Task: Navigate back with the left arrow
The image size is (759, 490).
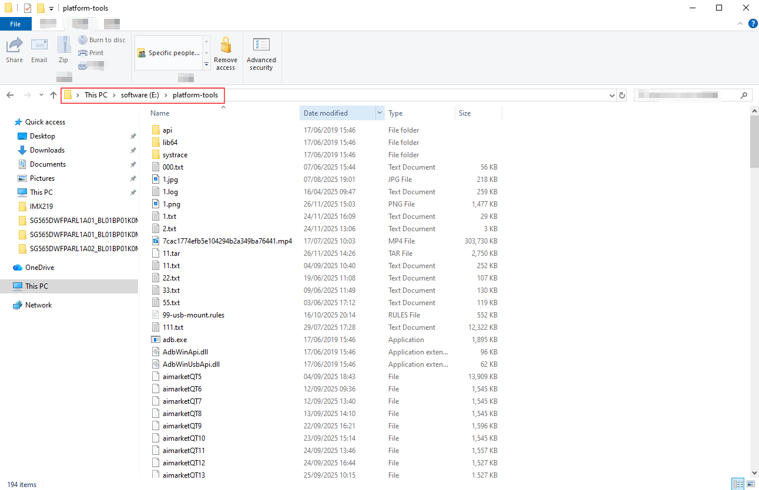Action: coord(10,95)
